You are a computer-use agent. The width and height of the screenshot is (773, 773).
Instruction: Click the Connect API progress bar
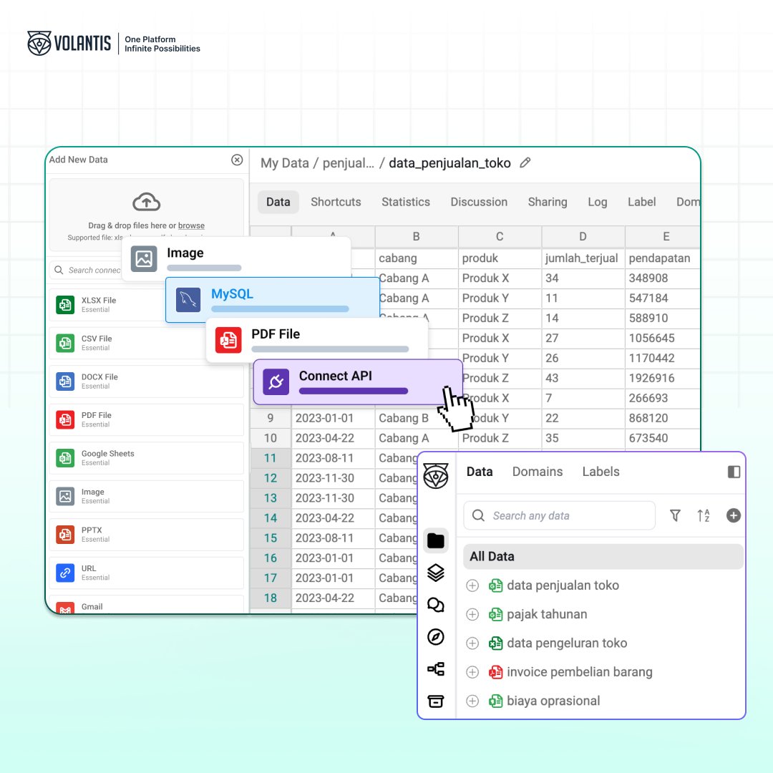354,391
